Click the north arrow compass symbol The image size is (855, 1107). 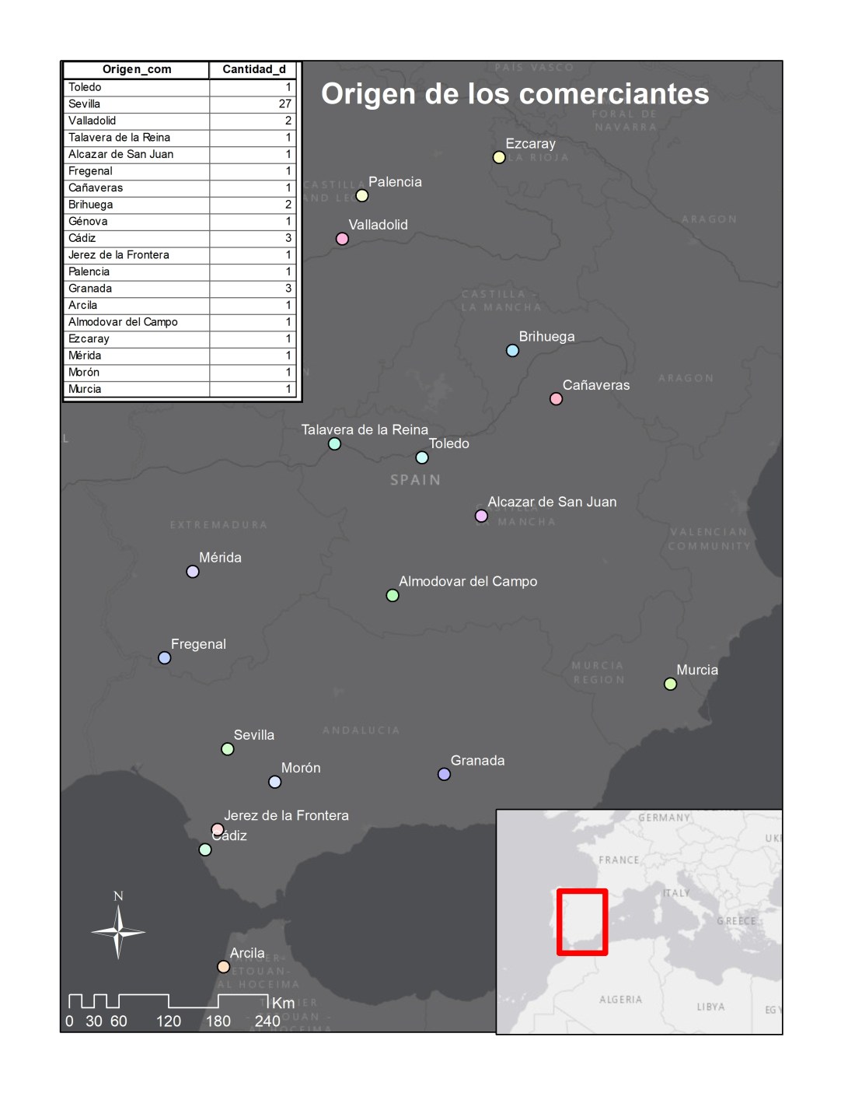[x=118, y=930]
